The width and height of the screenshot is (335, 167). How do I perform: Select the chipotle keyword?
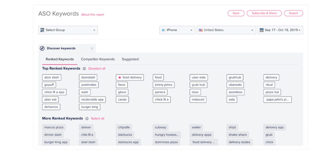click(124, 127)
